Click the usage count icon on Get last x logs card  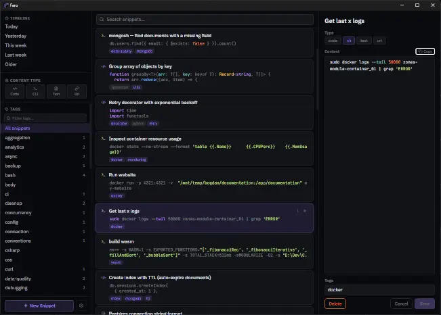(x=297, y=211)
